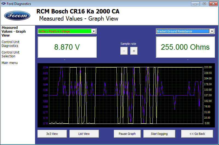Click the Sample rate label
The image size is (219, 145).
click(128, 44)
